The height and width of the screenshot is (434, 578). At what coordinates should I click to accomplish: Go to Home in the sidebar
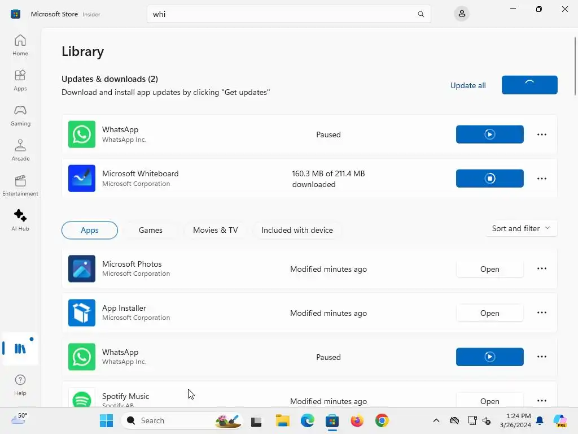coord(20,45)
